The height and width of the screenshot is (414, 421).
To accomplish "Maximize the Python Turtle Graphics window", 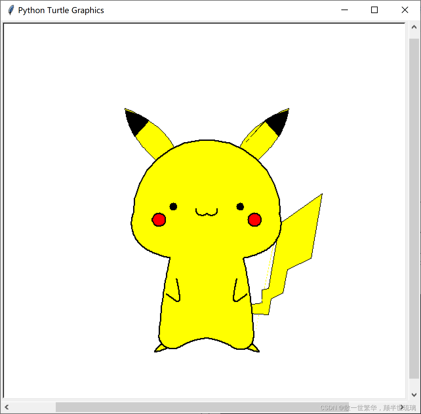I will (x=374, y=10).
